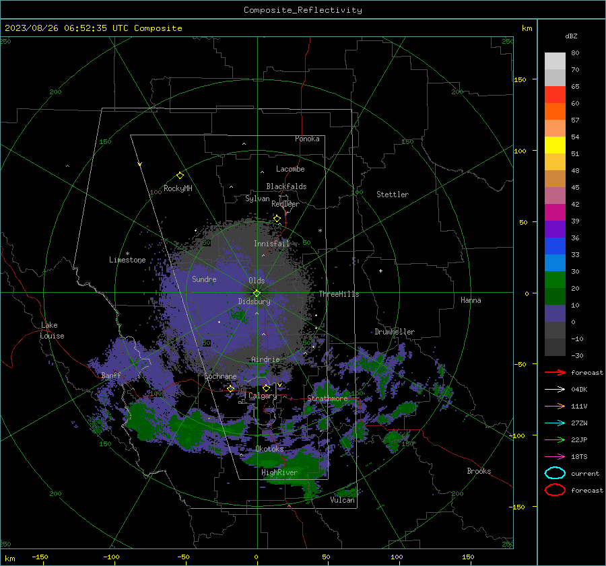Pick the bright green dBZ swatch
Screen dimensions: 606x566
[x=555, y=280]
